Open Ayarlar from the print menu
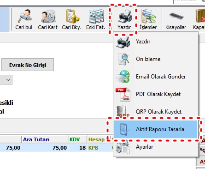Viewport: 205px width, 169px height. click(x=156, y=147)
